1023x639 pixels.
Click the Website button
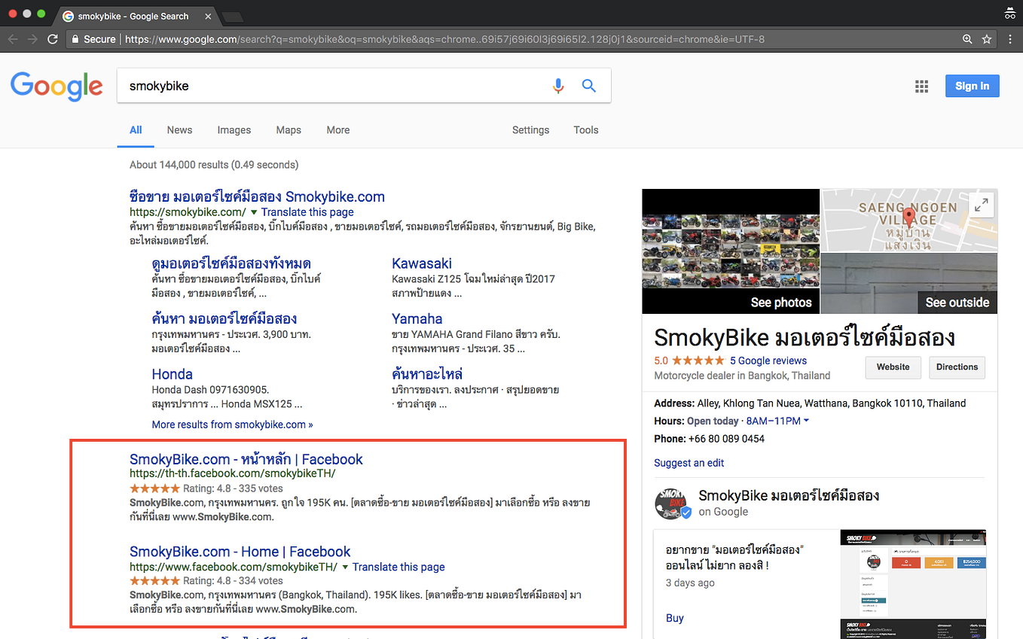893,367
